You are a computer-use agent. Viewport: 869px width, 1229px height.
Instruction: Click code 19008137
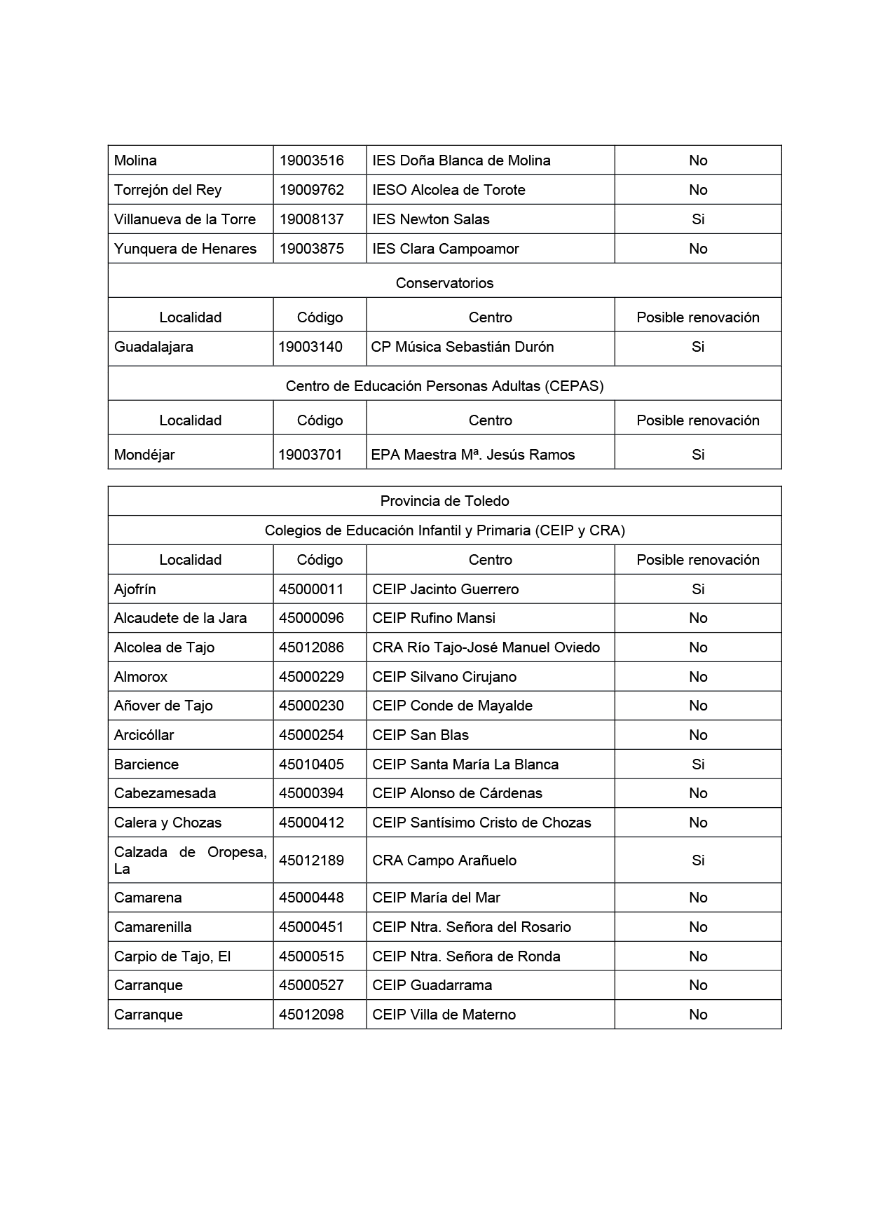tap(312, 219)
